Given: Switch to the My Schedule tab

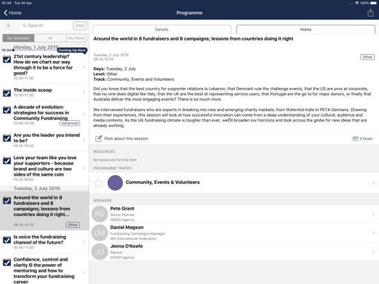Looking at the screenshot, I should click(x=19, y=38).
